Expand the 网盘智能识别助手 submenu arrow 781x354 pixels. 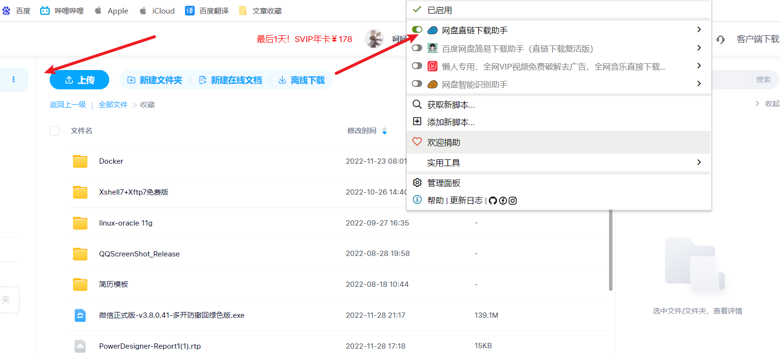699,84
